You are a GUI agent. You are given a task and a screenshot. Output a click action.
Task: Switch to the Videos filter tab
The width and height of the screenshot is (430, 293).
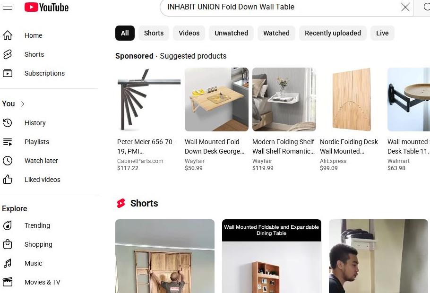[189, 33]
